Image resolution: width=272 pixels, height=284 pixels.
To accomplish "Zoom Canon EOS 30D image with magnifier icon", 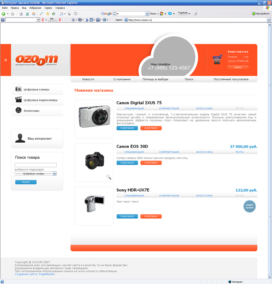I will (109, 177).
